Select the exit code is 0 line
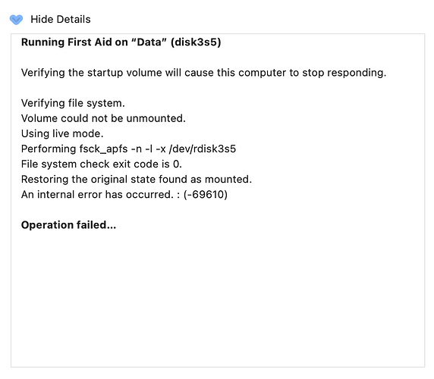 [x=102, y=164]
